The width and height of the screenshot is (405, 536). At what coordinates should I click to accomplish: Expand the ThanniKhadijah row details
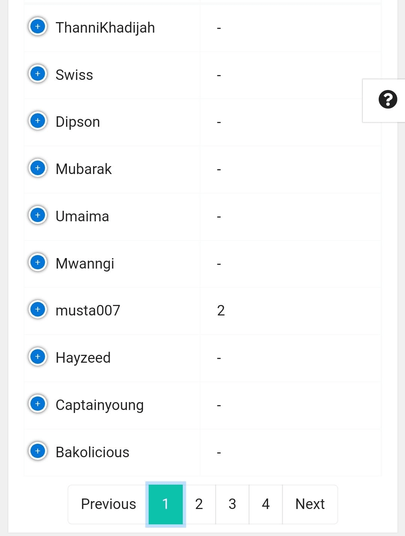click(x=38, y=27)
